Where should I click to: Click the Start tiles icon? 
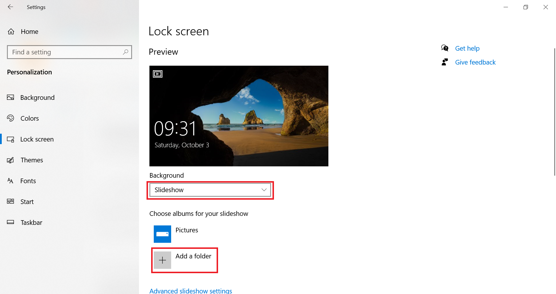[10, 201]
